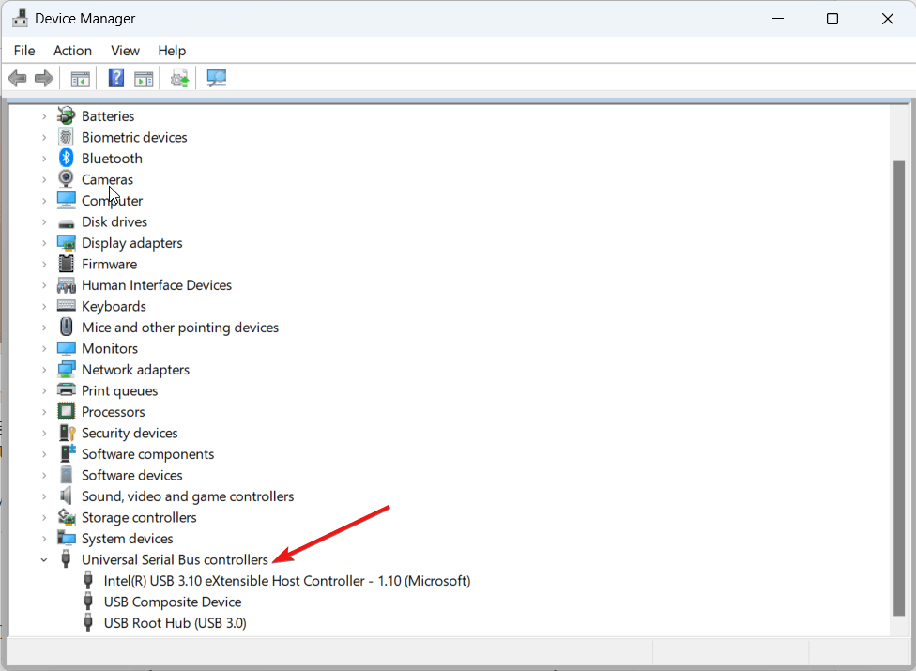The image size is (916, 671).
Task: Click the Disk drives icon
Action: (x=66, y=223)
